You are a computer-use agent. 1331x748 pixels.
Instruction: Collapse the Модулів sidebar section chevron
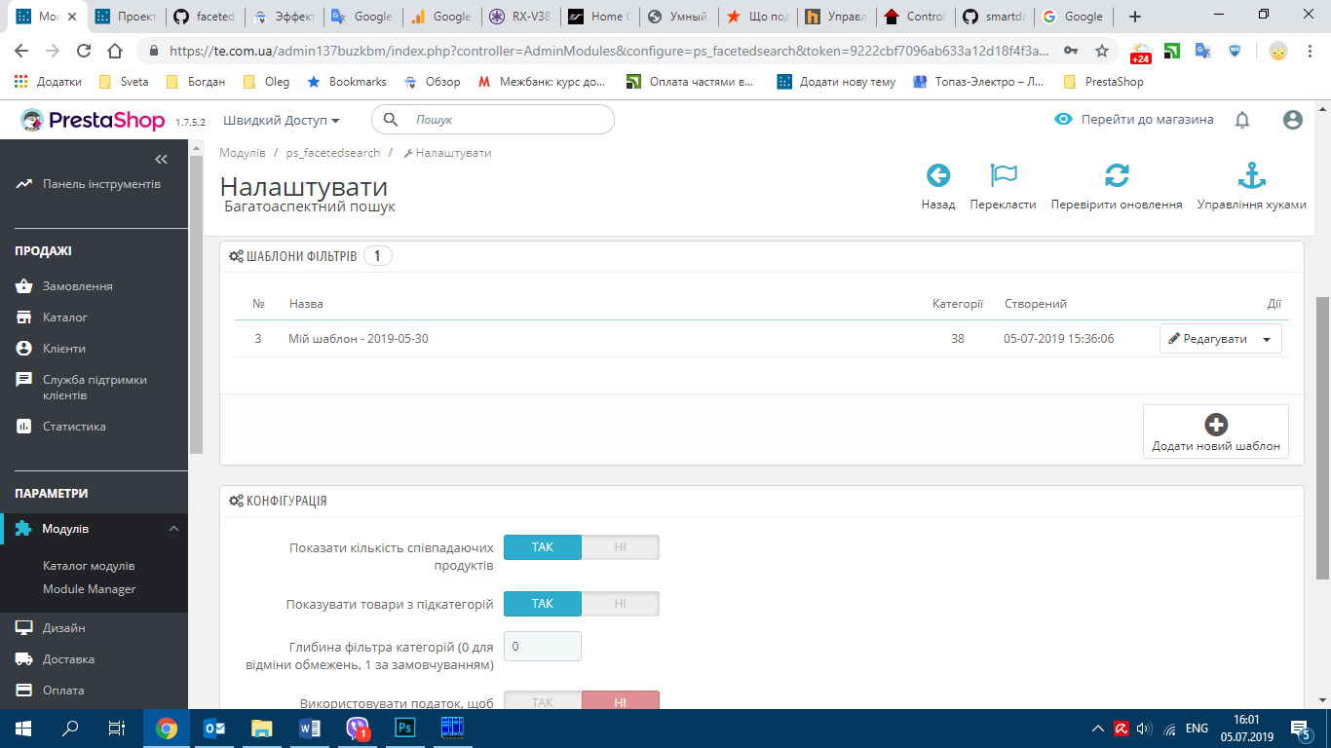point(174,529)
